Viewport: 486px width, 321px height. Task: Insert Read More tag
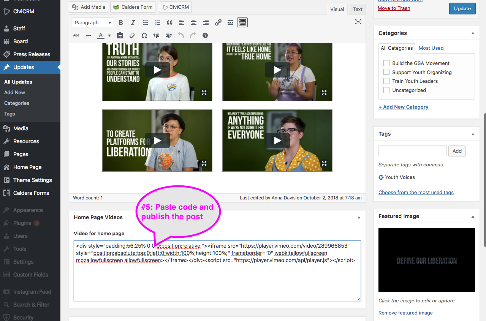[230, 23]
